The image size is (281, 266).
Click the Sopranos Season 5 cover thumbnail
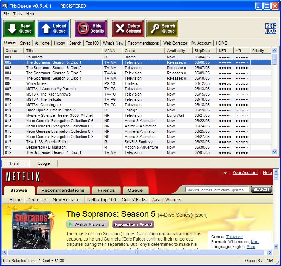33,230
